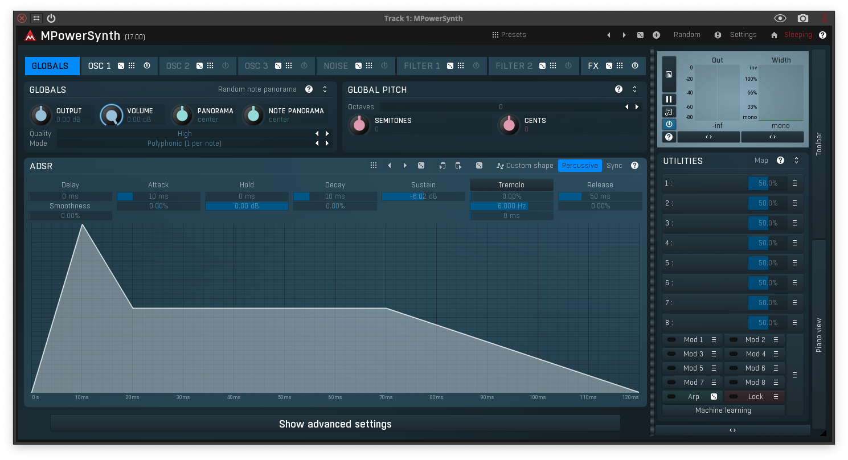Viewport: 848px width, 460px height.
Task: Randomize the Arp with the dice icon
Action: (714, 397)
